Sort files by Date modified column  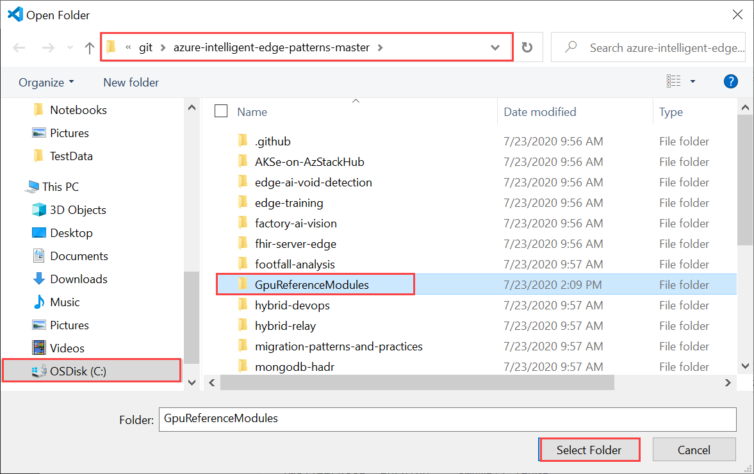click(x=539, y=111)
